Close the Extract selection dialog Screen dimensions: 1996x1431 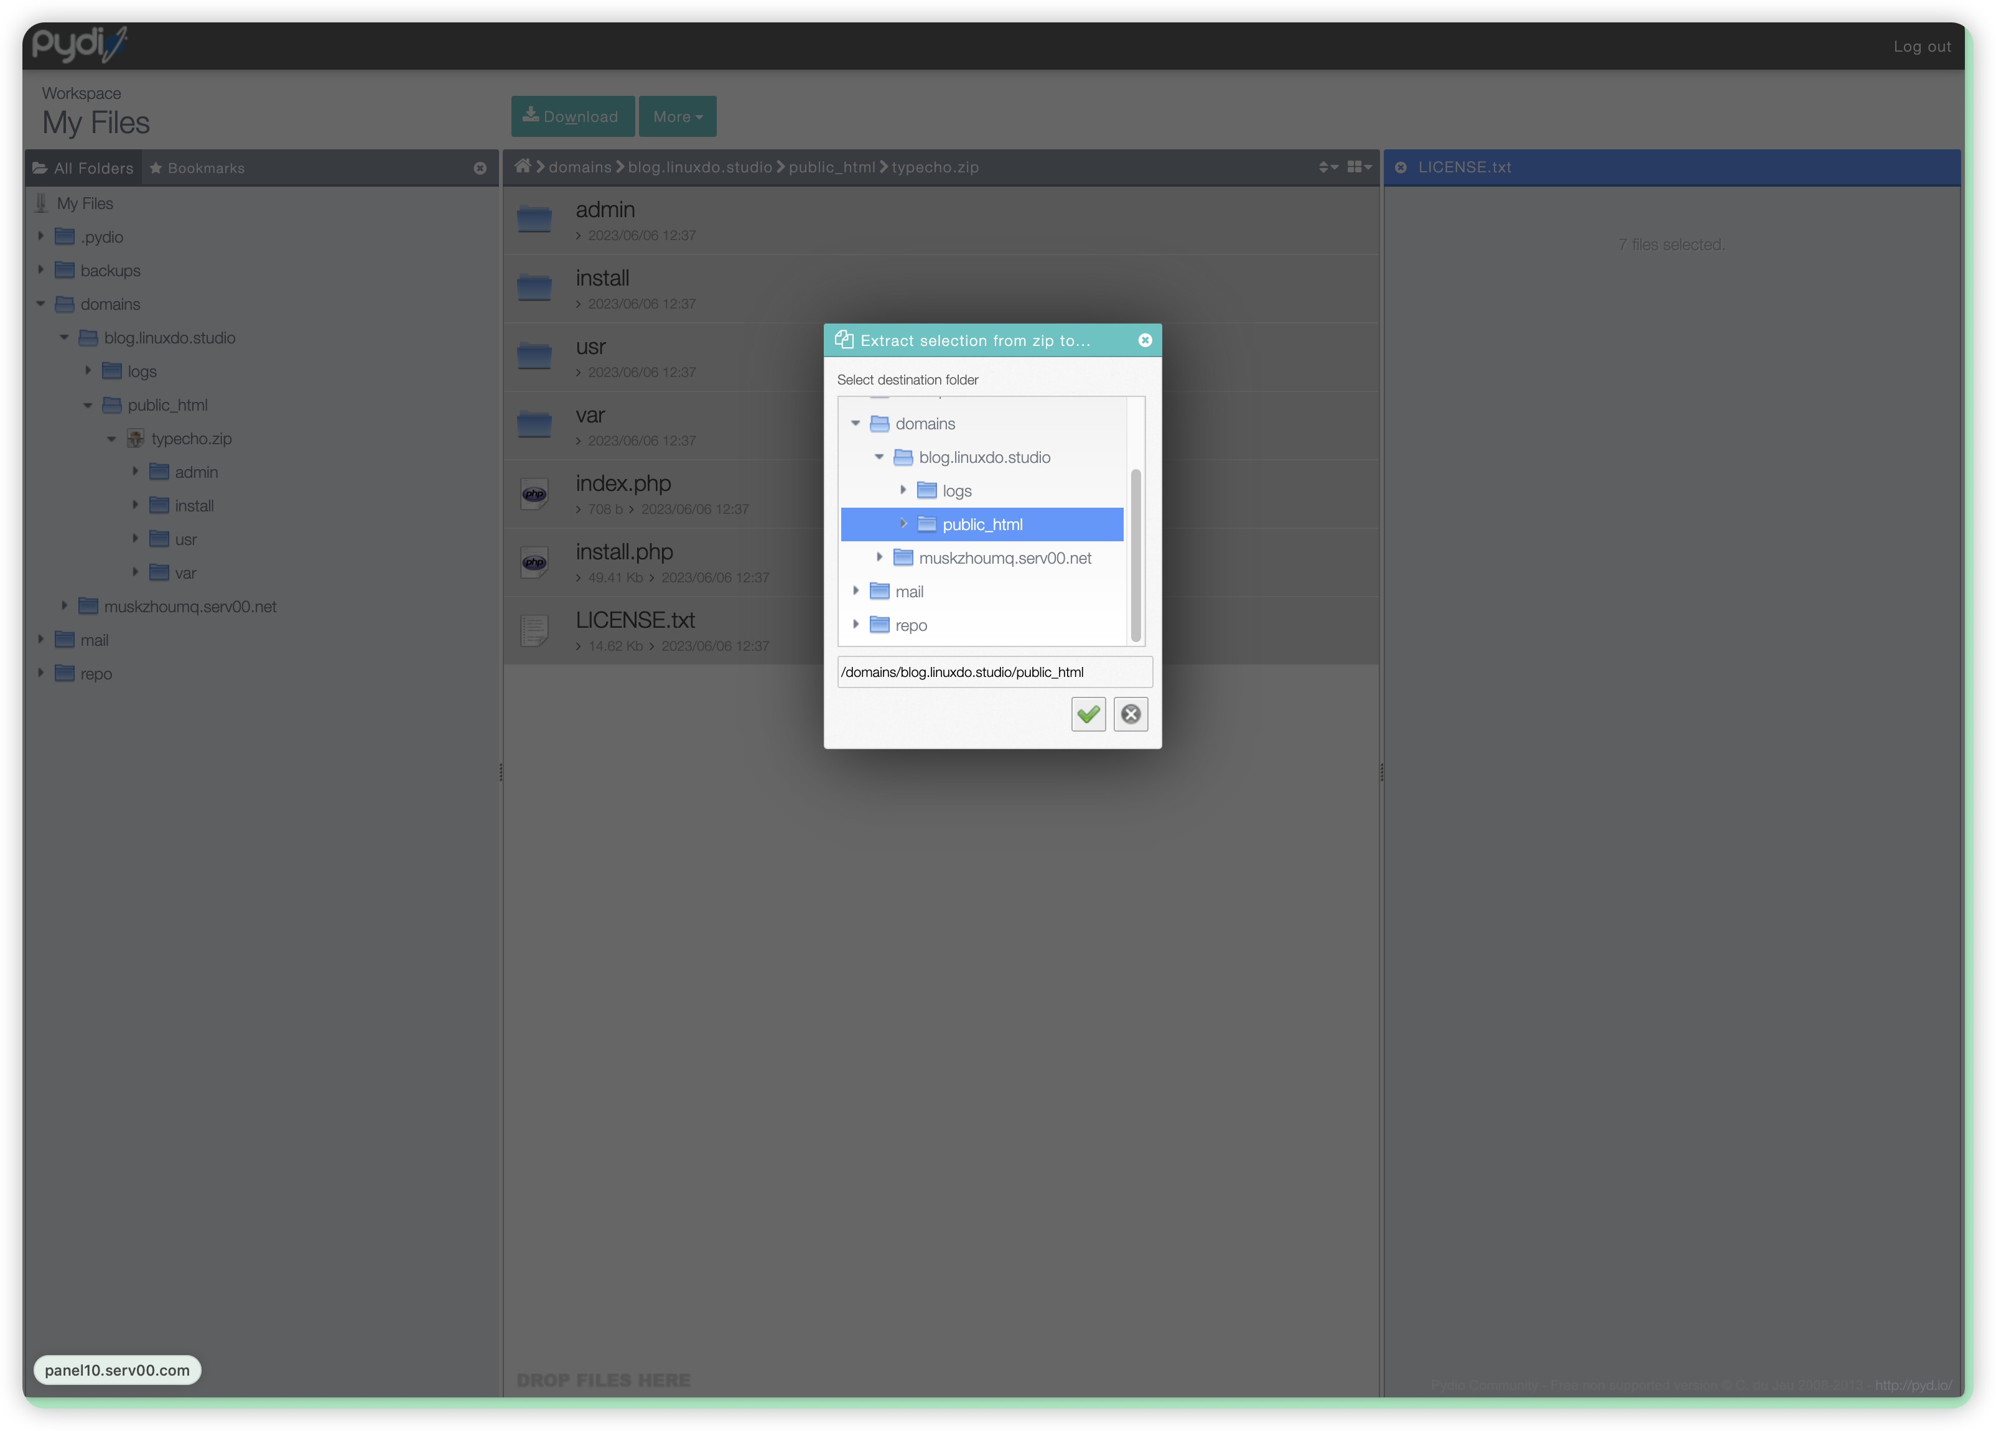coord(1145,340)
